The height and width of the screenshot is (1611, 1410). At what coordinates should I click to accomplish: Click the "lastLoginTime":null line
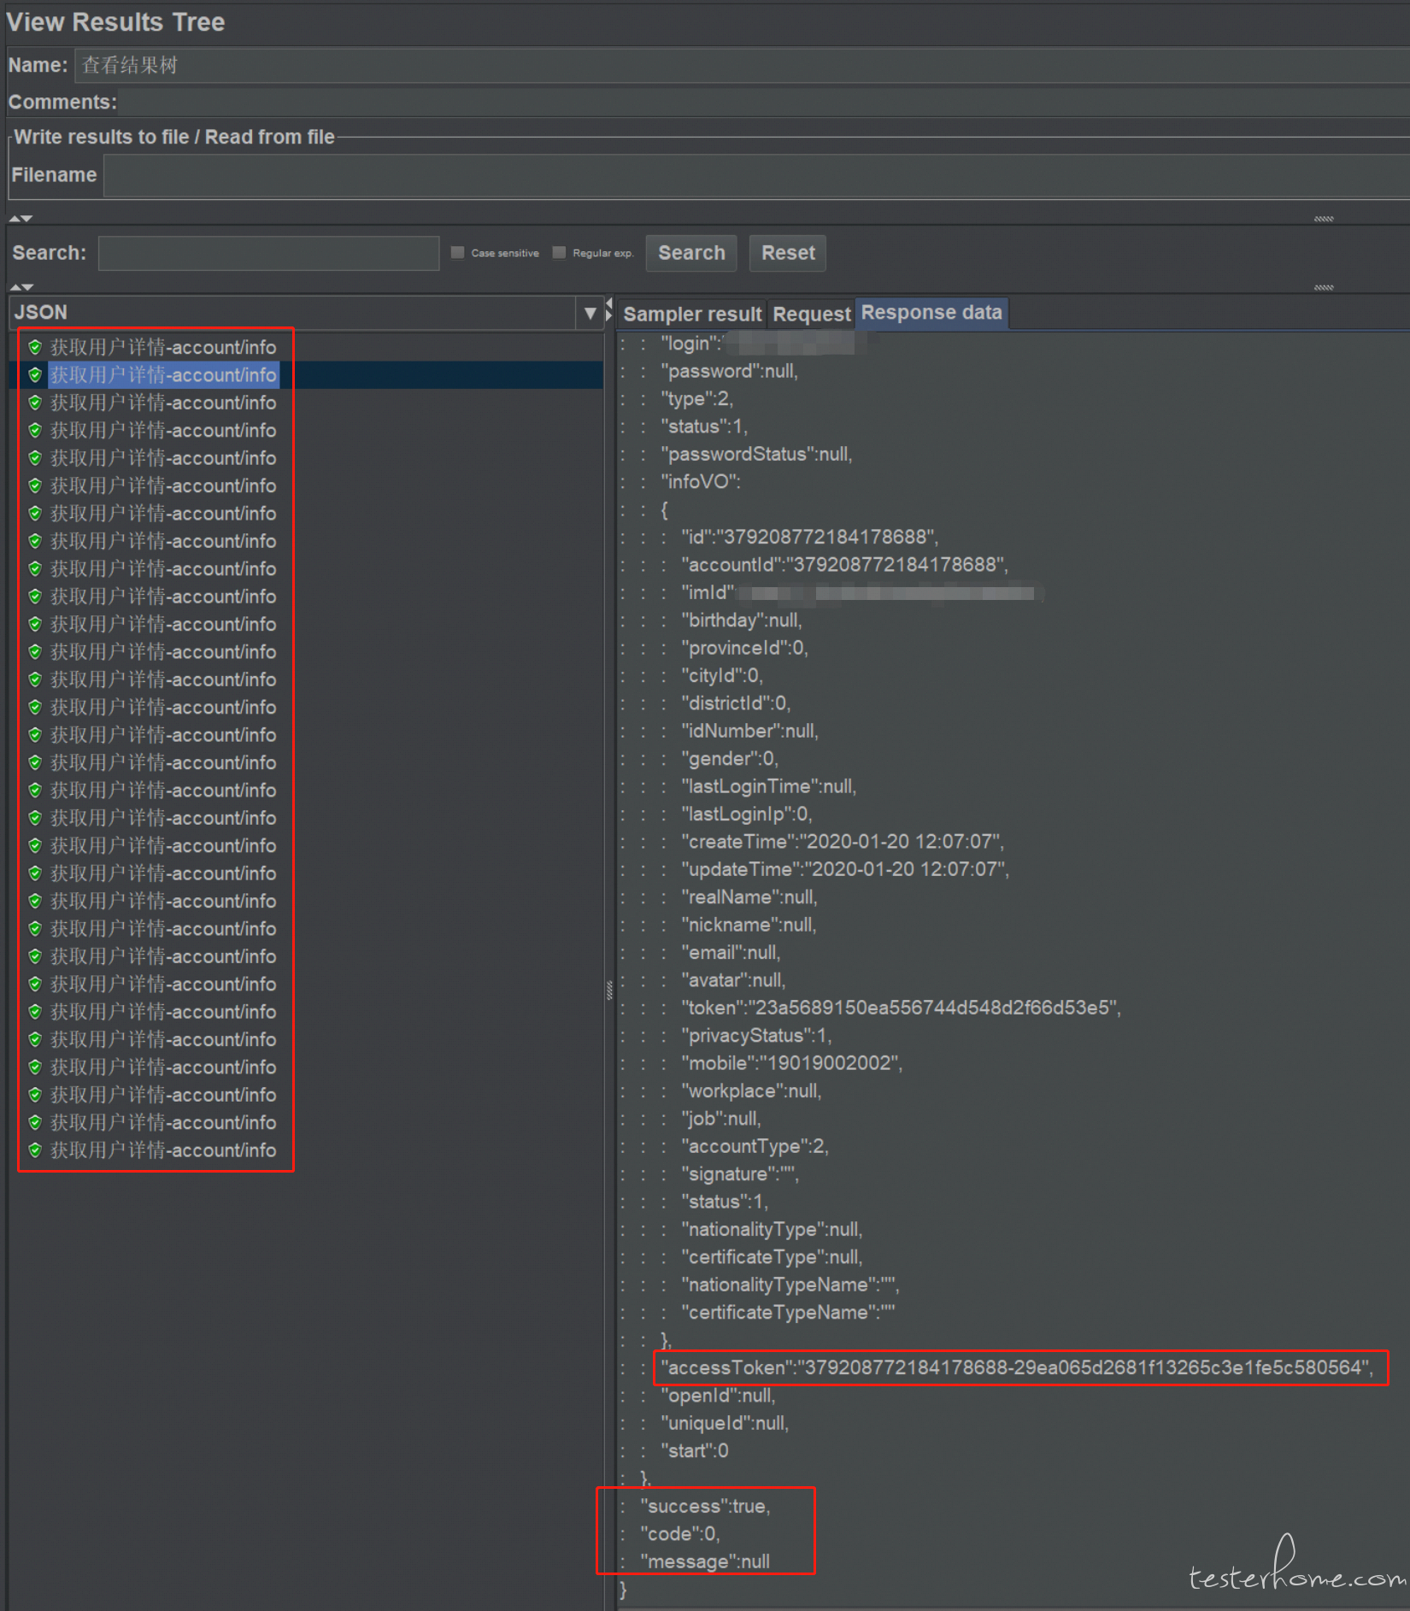[x=768, y=786]
